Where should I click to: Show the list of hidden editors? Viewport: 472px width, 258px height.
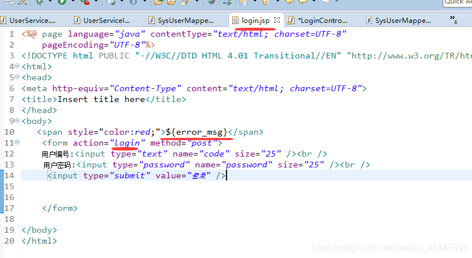click(453, 19)
